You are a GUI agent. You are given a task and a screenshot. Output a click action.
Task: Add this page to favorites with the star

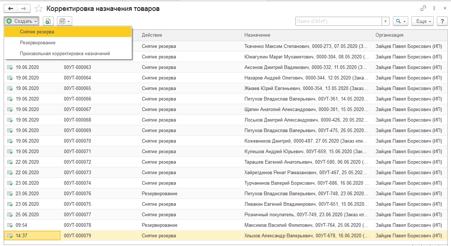pos(38,8)
